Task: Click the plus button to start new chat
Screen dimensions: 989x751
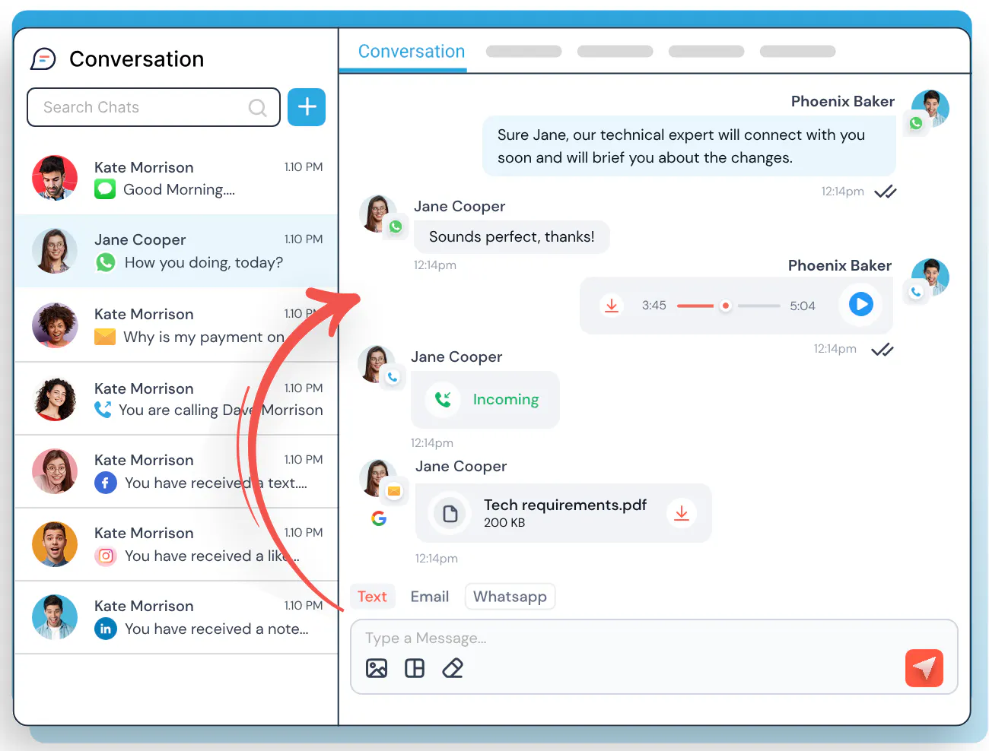Action: (307, 107)
